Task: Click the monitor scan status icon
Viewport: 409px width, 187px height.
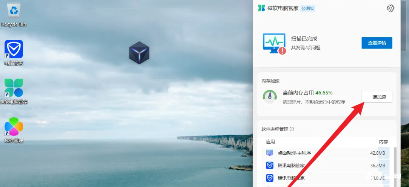Action: (x=274, y=44)
